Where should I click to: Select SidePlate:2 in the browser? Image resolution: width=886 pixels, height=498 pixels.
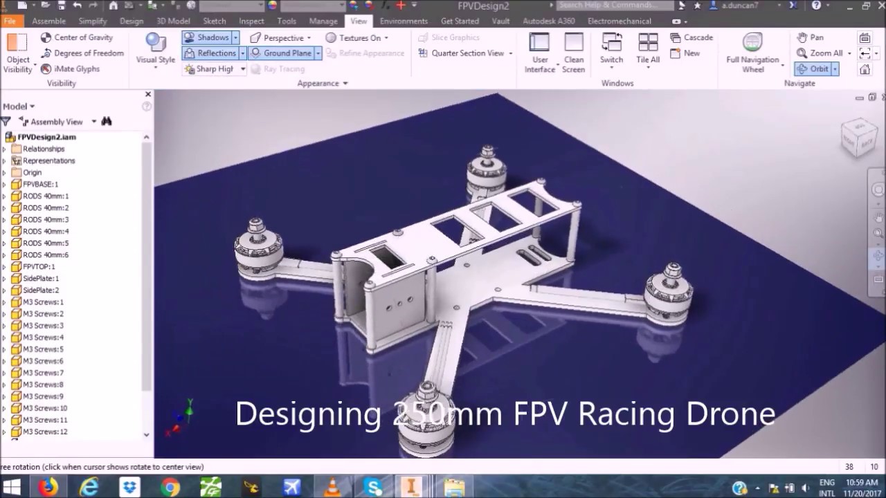(x=41, y=290)
